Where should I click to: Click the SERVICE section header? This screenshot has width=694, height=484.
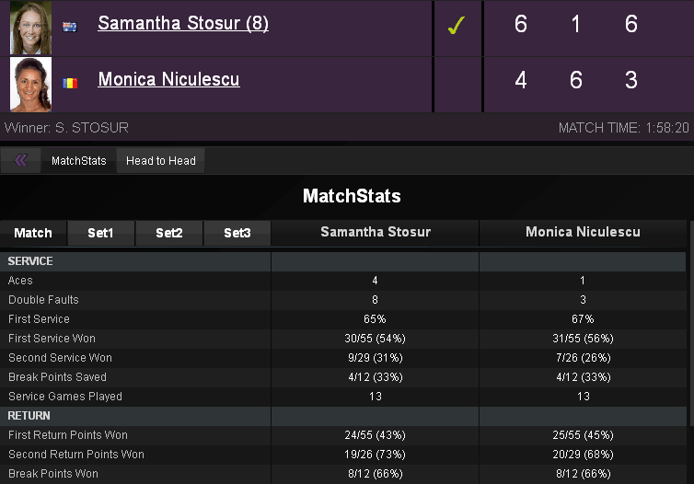(31, 261)
